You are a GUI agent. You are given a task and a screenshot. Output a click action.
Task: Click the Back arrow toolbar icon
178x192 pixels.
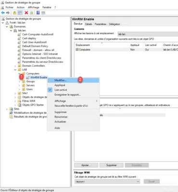point(3,12)
